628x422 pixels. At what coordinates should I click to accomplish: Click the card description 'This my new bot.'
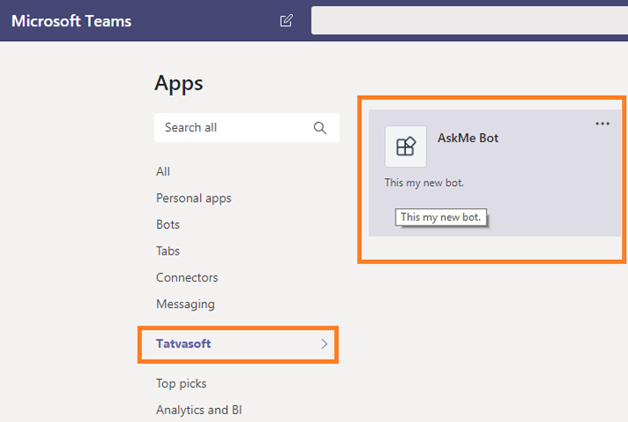425,182
